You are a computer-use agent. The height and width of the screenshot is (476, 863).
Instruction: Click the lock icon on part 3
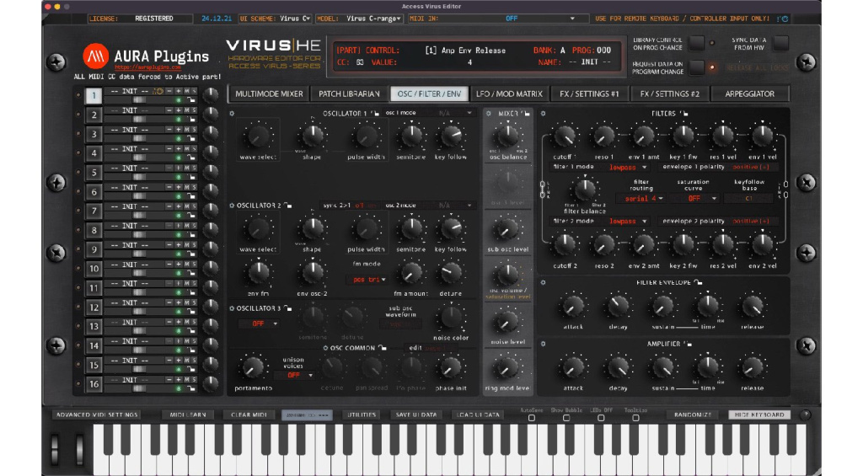tap(191, 139)
